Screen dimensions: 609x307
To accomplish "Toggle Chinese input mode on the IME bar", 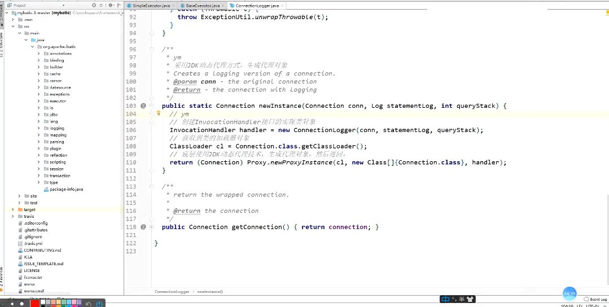I will 445,299.
